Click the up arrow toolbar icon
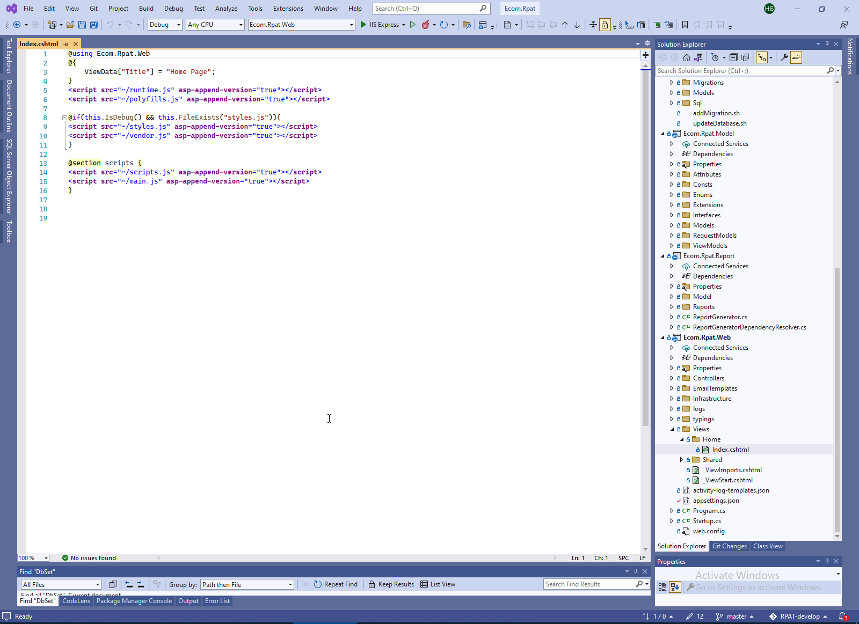Image resolution: width=859 pixels, height=624 pixels. [565, 25]
